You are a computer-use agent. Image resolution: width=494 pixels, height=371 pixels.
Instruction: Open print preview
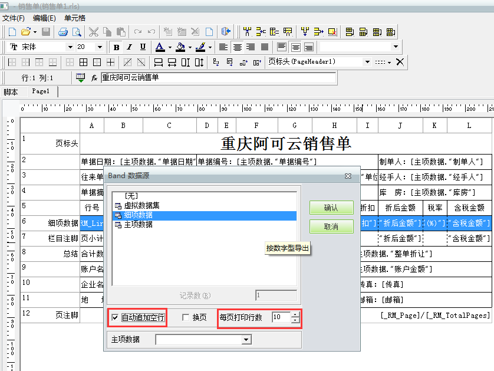click(77, 32)
